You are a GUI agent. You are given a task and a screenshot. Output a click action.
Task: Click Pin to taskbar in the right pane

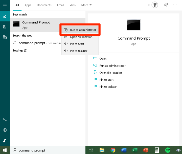(105, 86)
